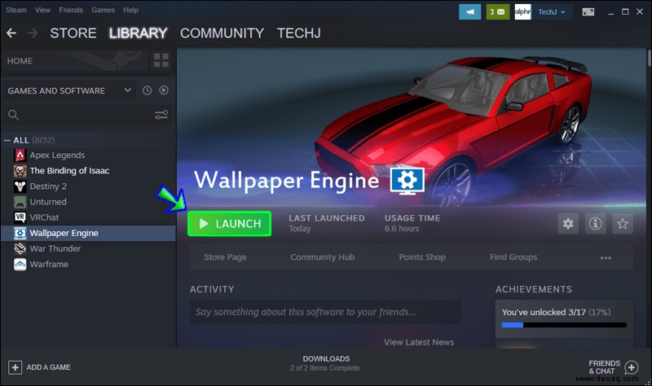Open the Find Groups link
This screenshot has height=386, width=652.
pos(513,257)
